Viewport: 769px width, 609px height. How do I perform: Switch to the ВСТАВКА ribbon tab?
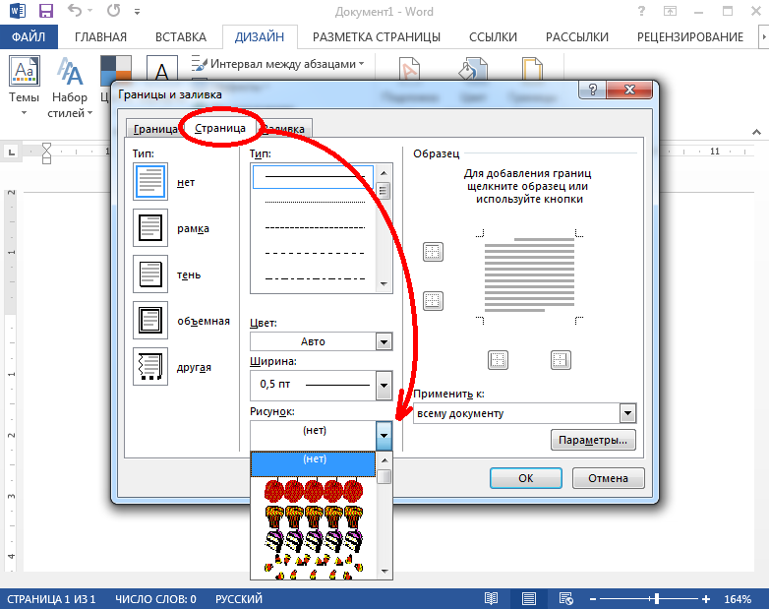point(181,36)
